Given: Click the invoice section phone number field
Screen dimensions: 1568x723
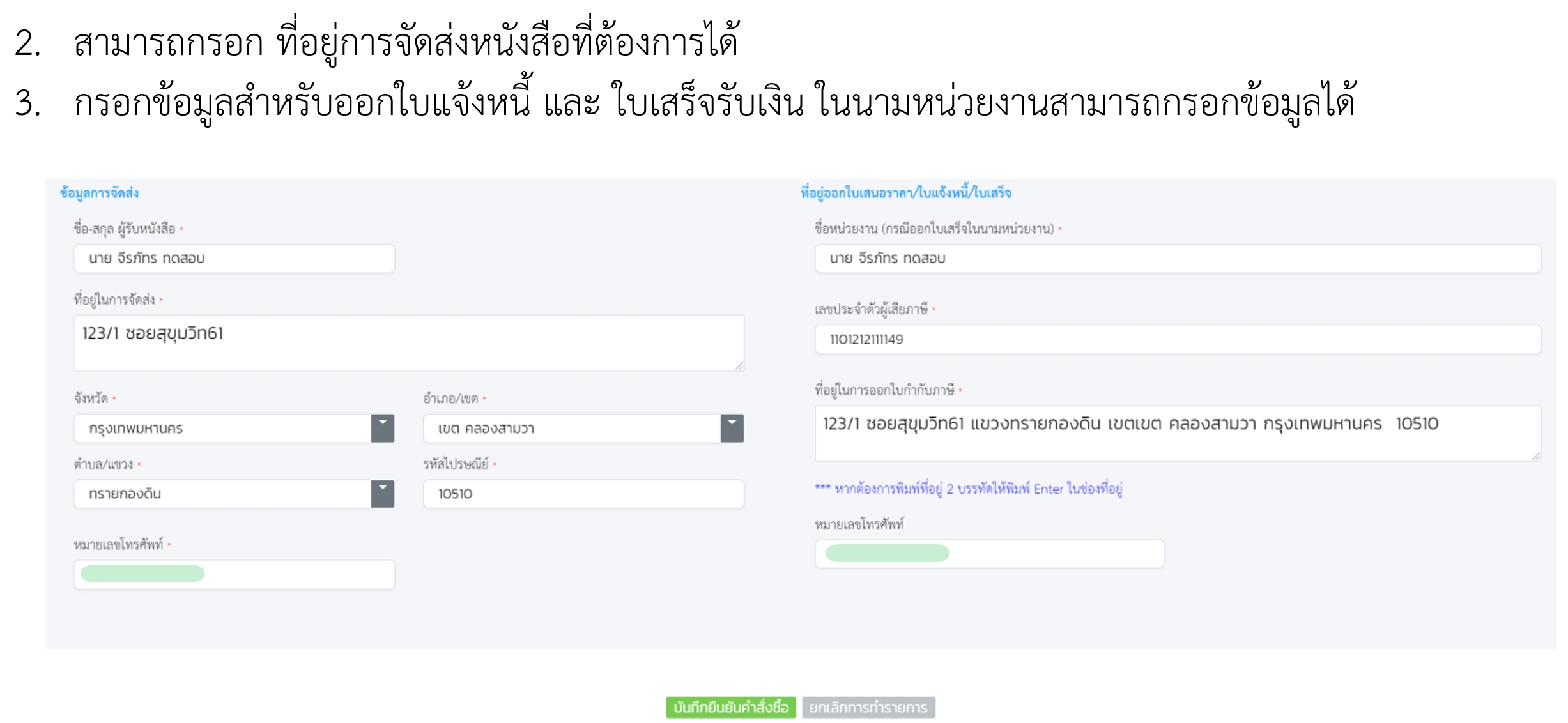Looking at the screenshot, I should point(988,554).
